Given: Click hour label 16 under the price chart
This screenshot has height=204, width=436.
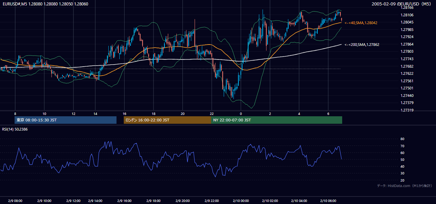Looking at the screenshot, I should tap(125, 114).
